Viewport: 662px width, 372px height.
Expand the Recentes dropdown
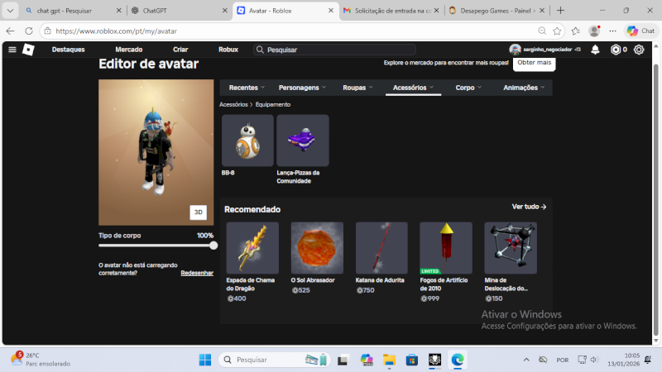coord(247,88)
